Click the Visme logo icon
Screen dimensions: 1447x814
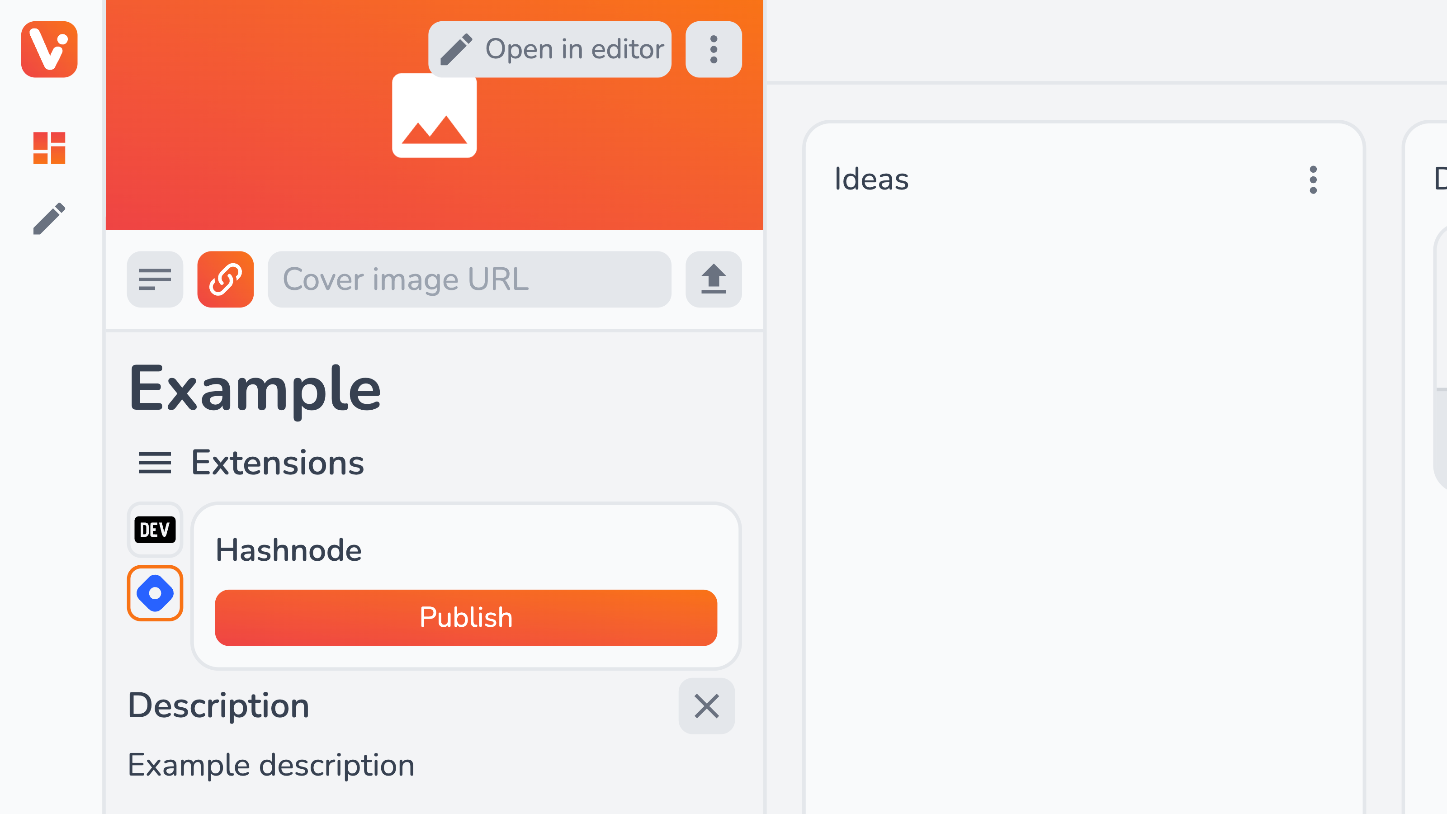coord(50,50)
